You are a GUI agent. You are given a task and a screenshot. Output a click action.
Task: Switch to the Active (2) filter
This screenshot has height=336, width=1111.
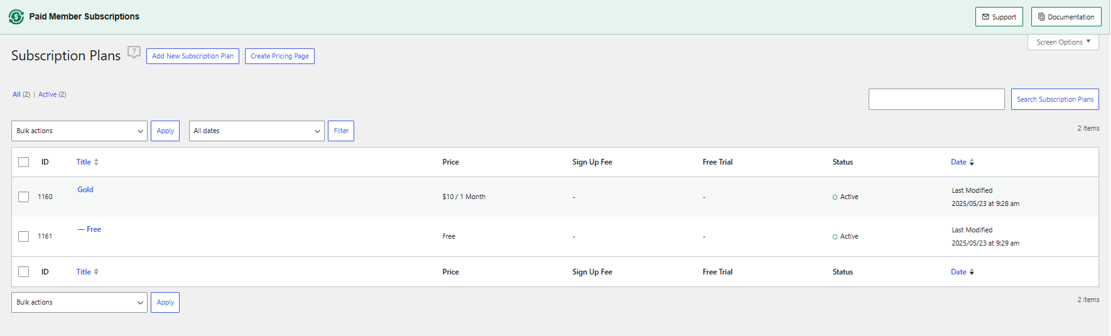[52, 94]
